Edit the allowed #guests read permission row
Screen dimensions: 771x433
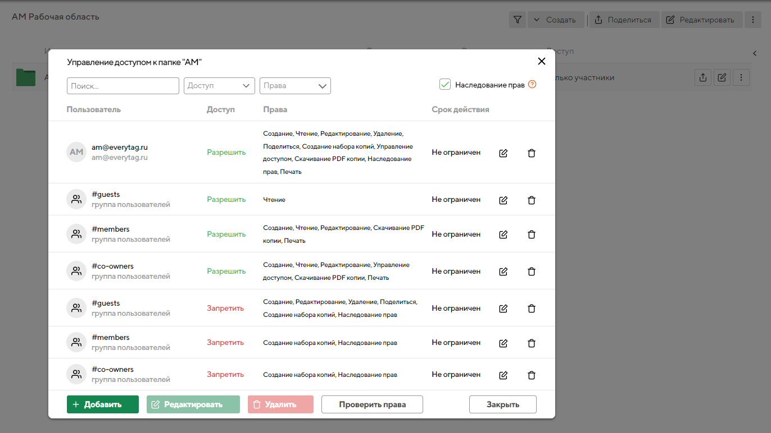(503, 200)
